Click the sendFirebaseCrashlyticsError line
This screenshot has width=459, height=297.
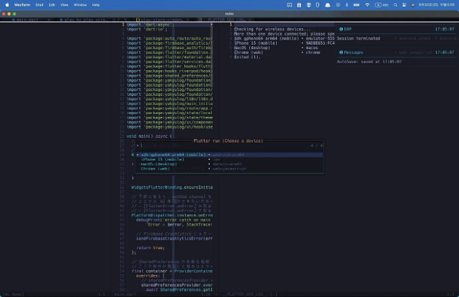(x=174, y=238)
